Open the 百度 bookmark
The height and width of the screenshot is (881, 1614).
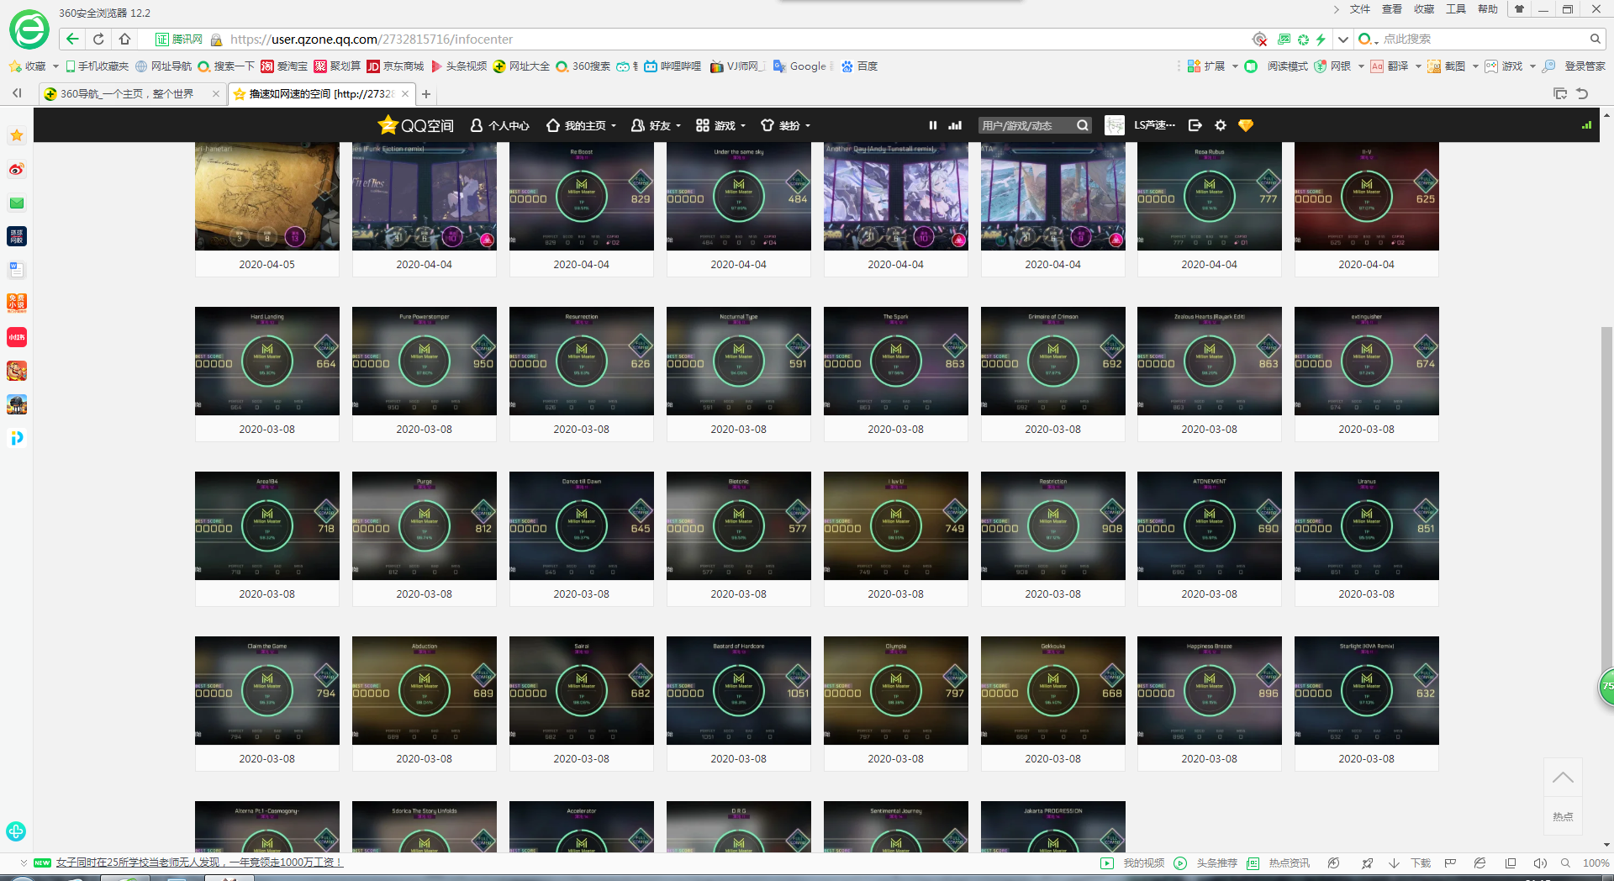(859, 66)
